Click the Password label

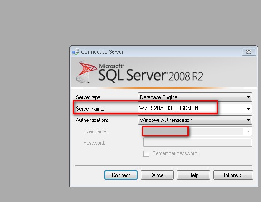click(x=94, y=143)
